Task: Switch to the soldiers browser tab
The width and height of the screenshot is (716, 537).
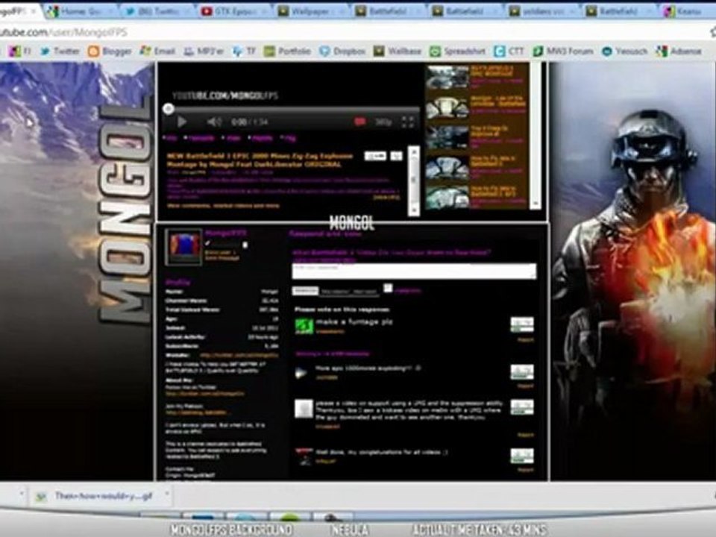Action: 541,11
